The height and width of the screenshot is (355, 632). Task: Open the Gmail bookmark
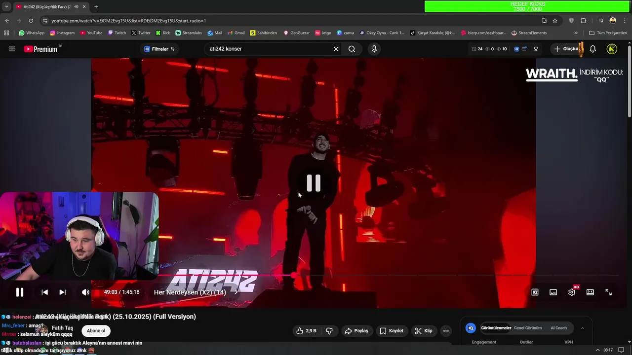(x=236, y=33)
